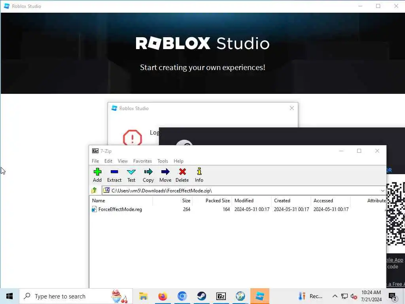Click the QR code image behind 7-Zip
The image size is (405, 304).
[x=396, y=213]
